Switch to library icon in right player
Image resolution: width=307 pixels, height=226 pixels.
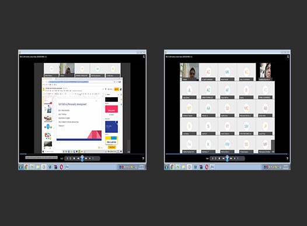288,57
